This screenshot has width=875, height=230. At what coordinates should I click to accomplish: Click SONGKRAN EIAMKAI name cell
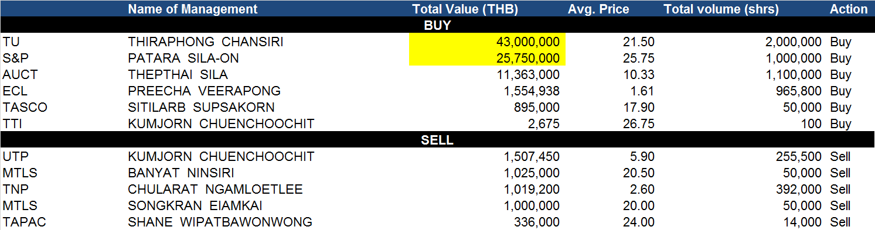click(195, 206)
